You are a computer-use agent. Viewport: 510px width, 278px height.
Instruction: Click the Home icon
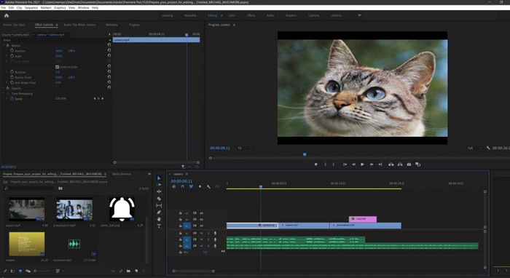pyautogui.click(x=7, y=15)
